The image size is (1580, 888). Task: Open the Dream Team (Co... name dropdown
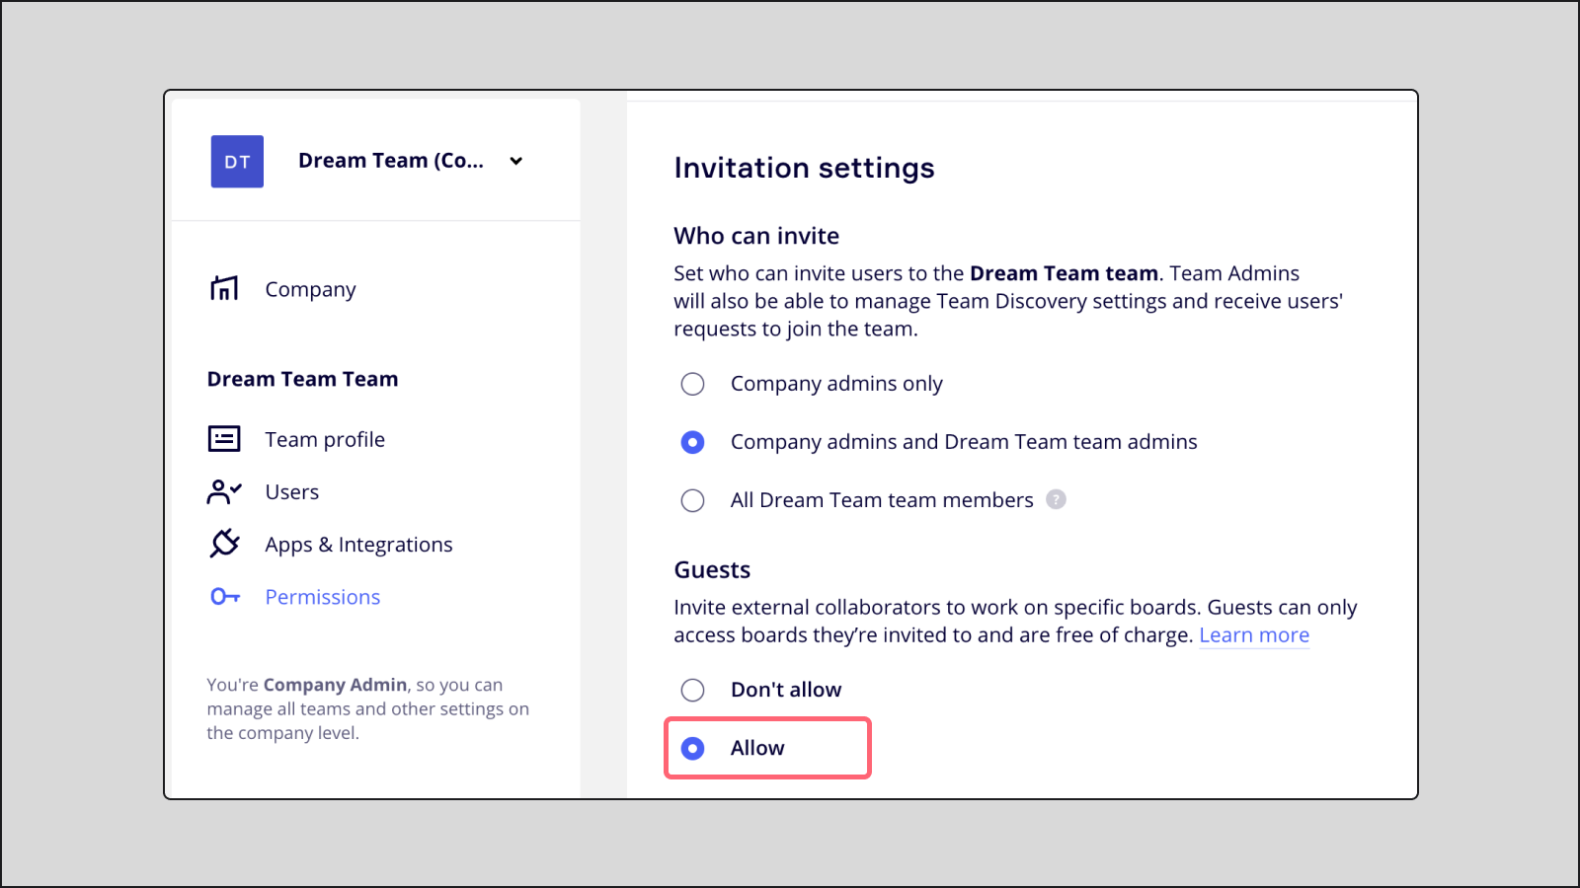(x=391, y=161)
